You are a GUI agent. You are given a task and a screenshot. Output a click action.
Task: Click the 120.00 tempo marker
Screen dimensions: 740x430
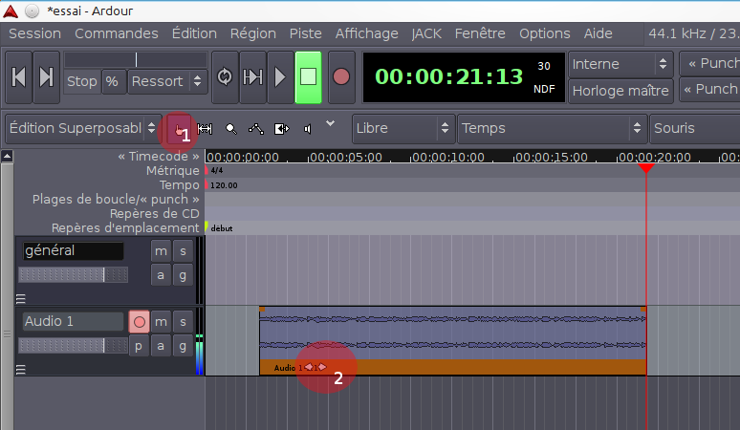tap(222, 185)
